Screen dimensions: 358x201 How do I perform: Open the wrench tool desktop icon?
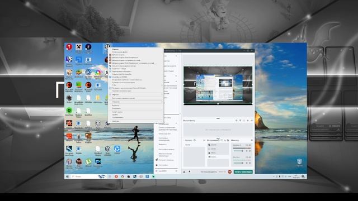69,149
